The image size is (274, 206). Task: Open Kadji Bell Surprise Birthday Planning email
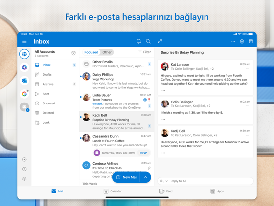coord(117,122)
